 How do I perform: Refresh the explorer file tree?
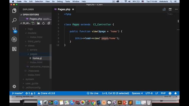pyautogui.click(x=43, y=23)
